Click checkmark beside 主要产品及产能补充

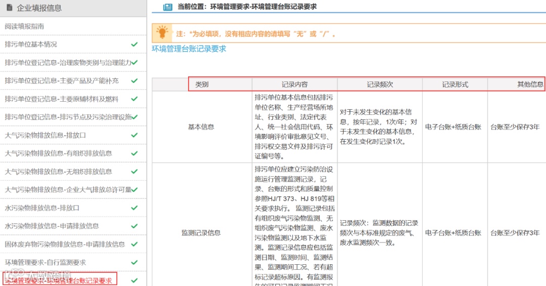click(x=134, y=80)
